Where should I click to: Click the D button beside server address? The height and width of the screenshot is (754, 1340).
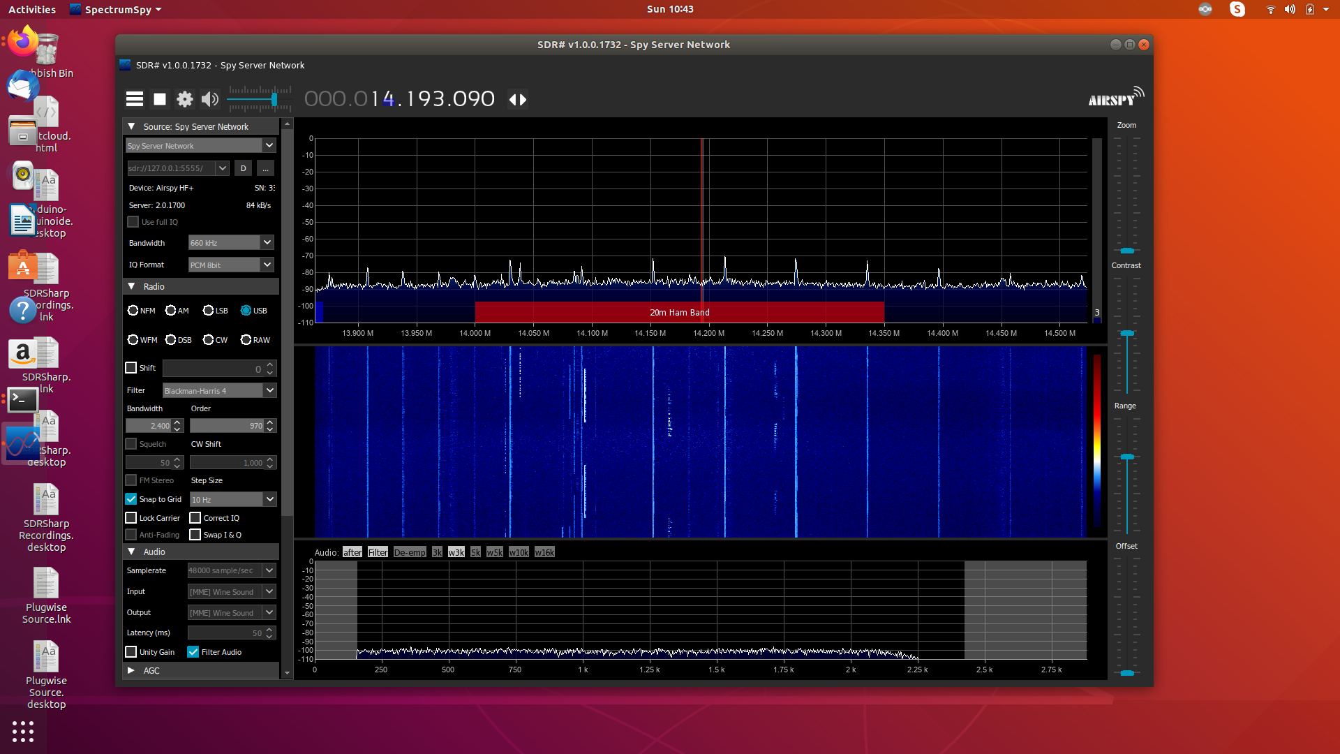(243, 168)
